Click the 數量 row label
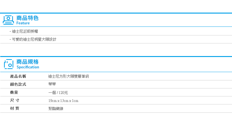Screen dimensions: 232x126 [x=14, y=92]
